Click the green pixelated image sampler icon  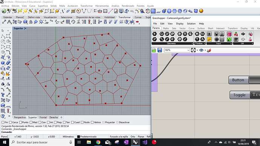tap(229, 39)
